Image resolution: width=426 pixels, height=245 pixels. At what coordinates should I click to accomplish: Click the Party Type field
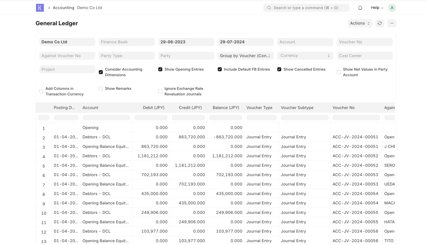tap(126, 56)
